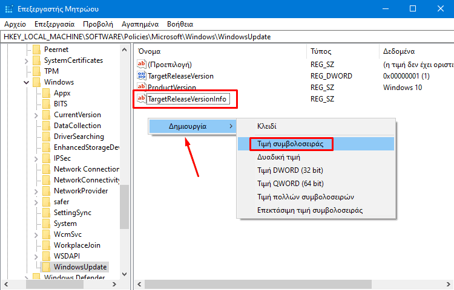
Task: Expand the WcmSvc key
Action: tap(36, 235)
